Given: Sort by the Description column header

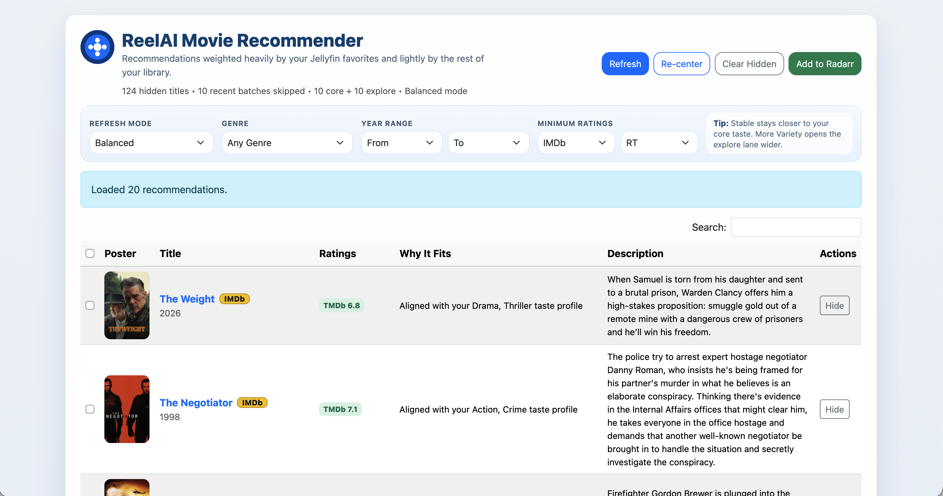Looking at the screenshot, I should pos(635,254).
